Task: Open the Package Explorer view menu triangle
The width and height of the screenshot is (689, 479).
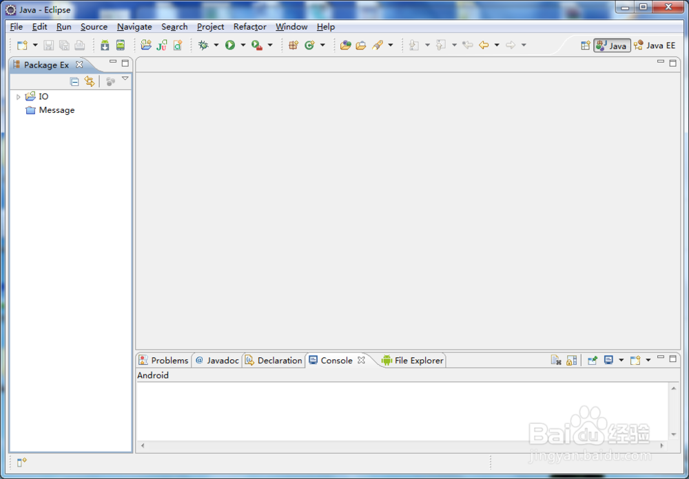Action: [125, 78]
